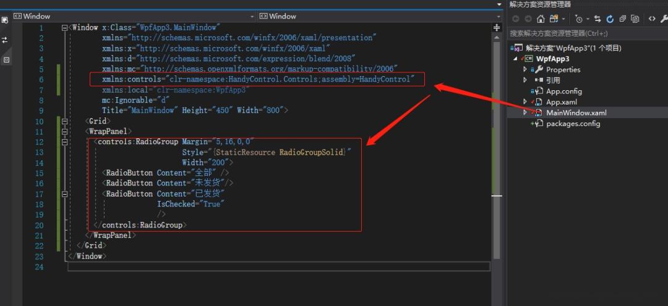
Task: Click the editor split handle above the scrollbar
Action: coord(496,28)
